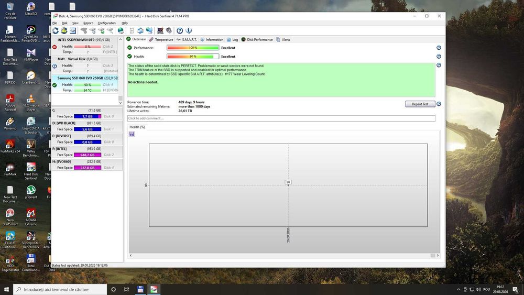
Task: Click the document page toolbar icon
Action: coord(132,31)
